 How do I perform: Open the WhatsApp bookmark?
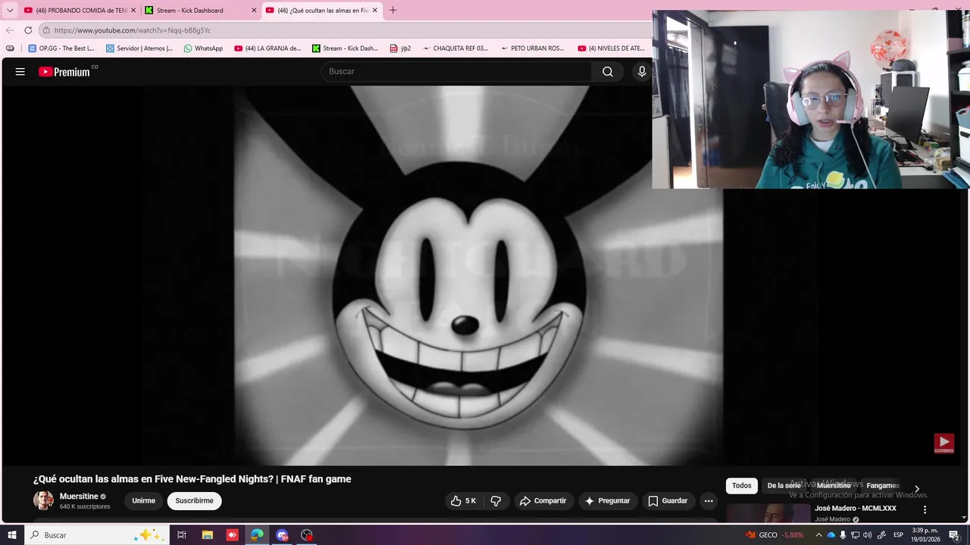(203, 48)
